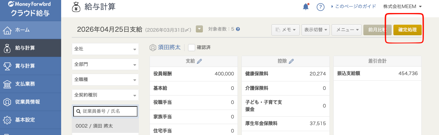The height and width of the screenshot is (135, 439).
Task: Click the 役職手当 row label
Action: point(163,102)
